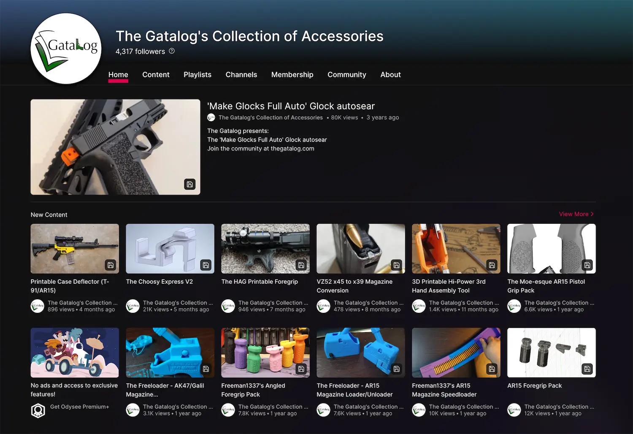
Task: Switch to the Content tab
Action: (x=156, y=75)
